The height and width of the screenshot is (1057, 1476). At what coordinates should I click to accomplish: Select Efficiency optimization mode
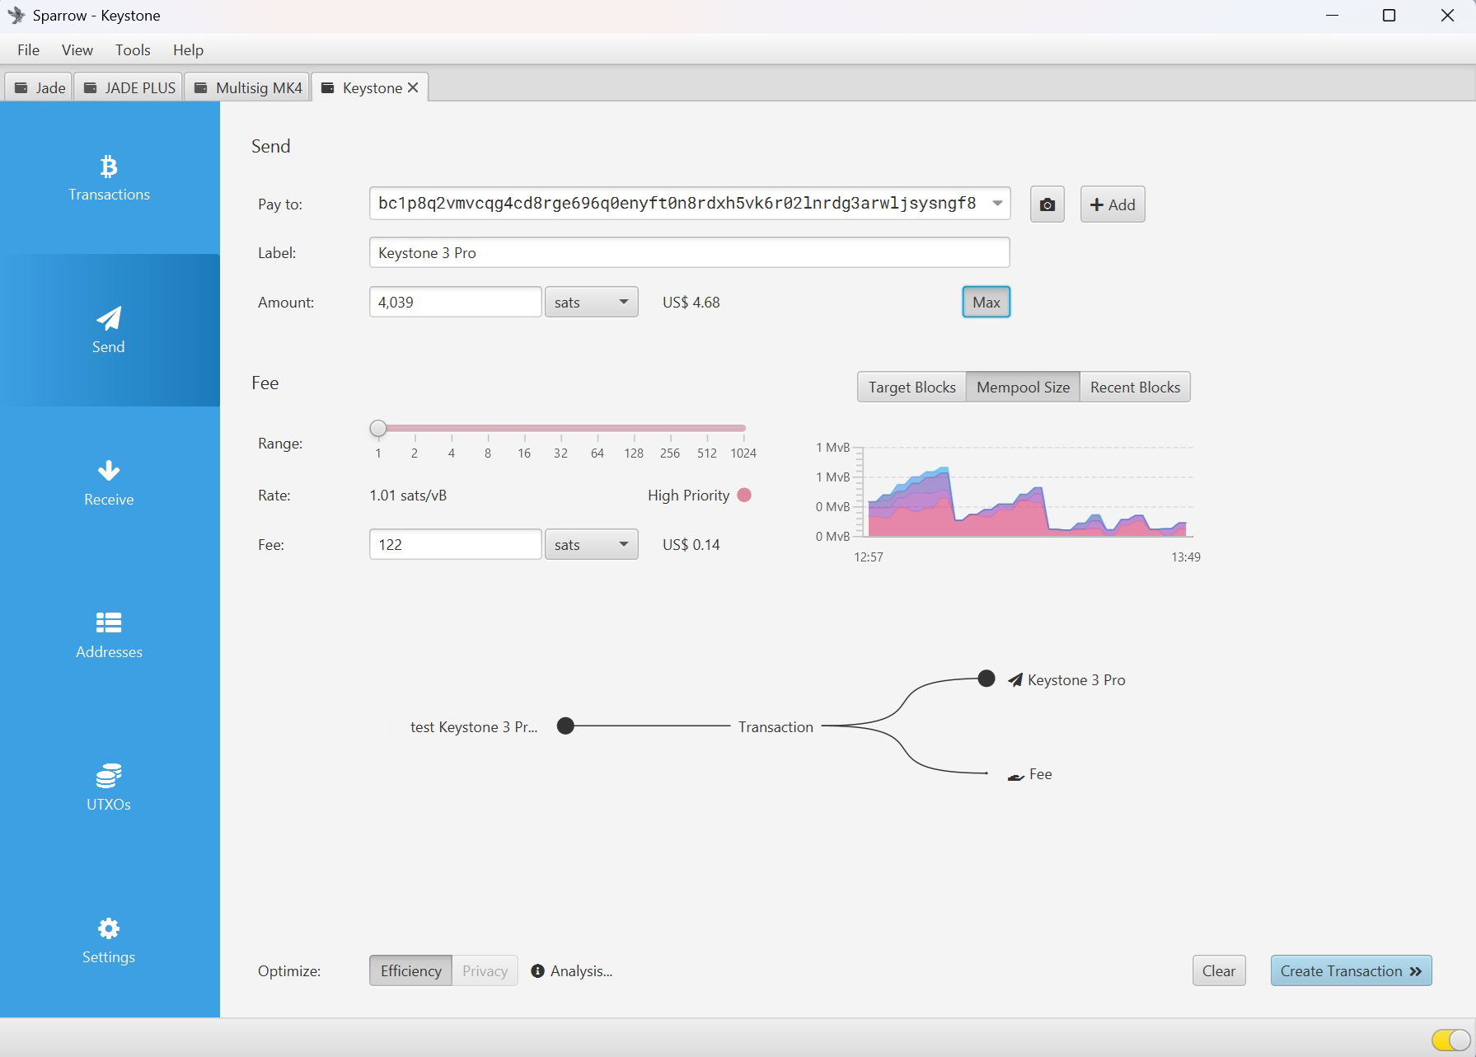(x=410, y=971)
